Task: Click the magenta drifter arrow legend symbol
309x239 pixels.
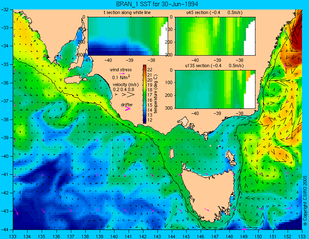Action: pyautogui.click(x=128, y=109)
